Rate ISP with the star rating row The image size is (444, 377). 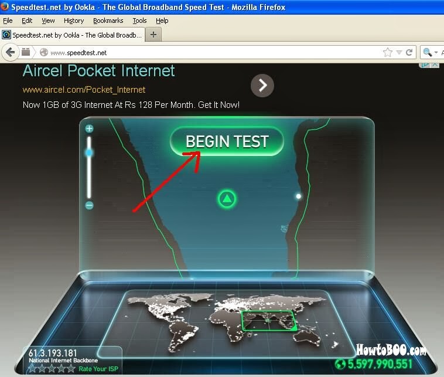(52, 368)
